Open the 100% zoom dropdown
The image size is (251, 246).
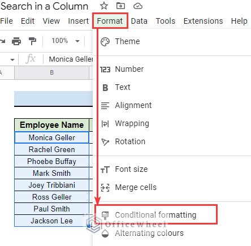(x=66, y=41)
